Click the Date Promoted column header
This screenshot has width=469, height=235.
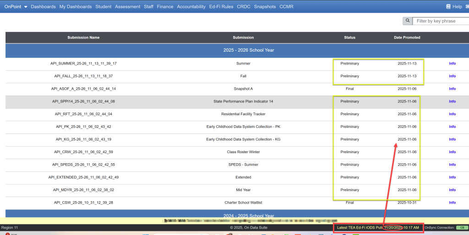point(407,37)
